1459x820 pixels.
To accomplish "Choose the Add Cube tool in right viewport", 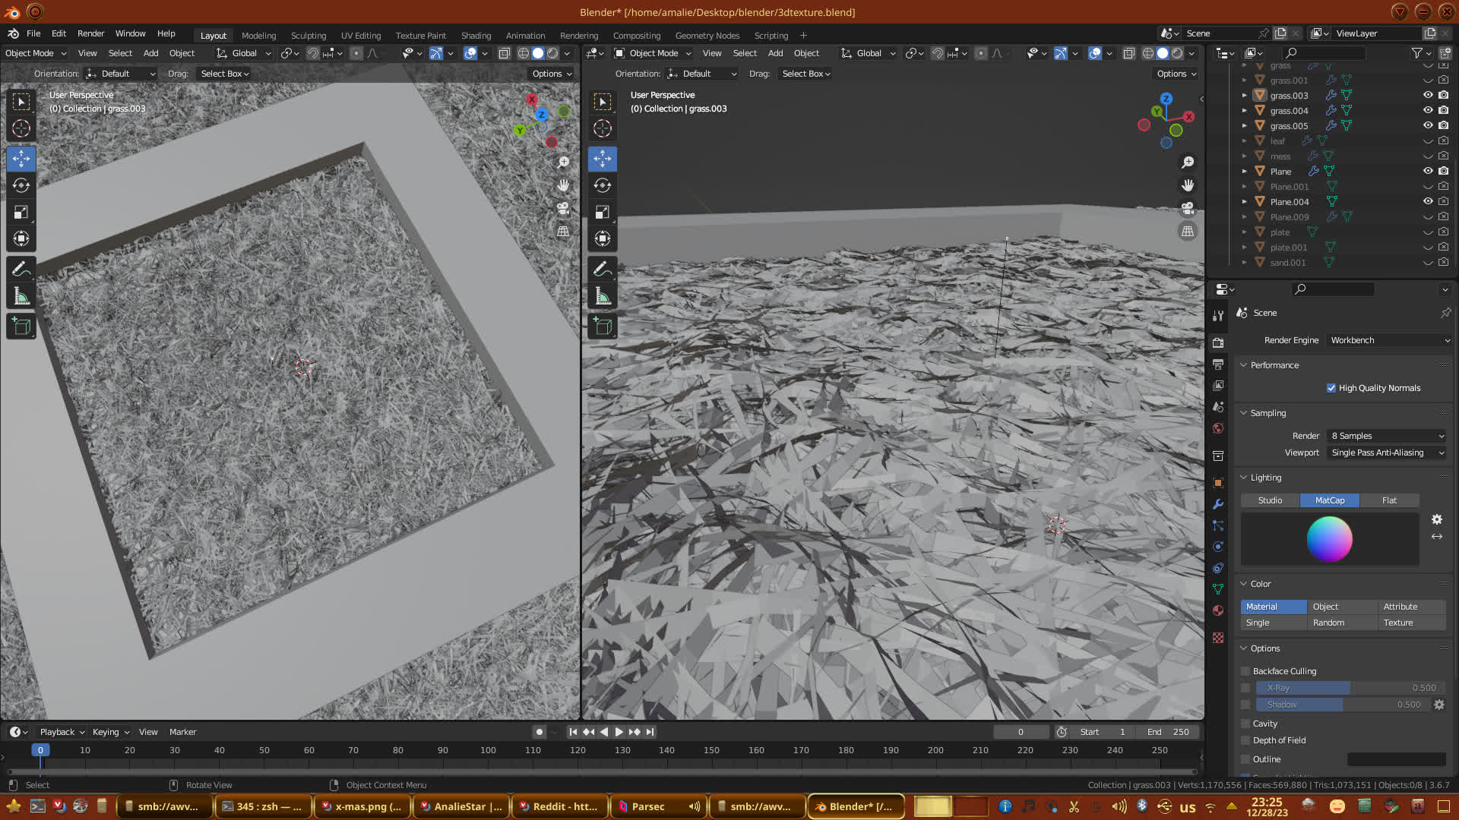I will pos(603,326).
